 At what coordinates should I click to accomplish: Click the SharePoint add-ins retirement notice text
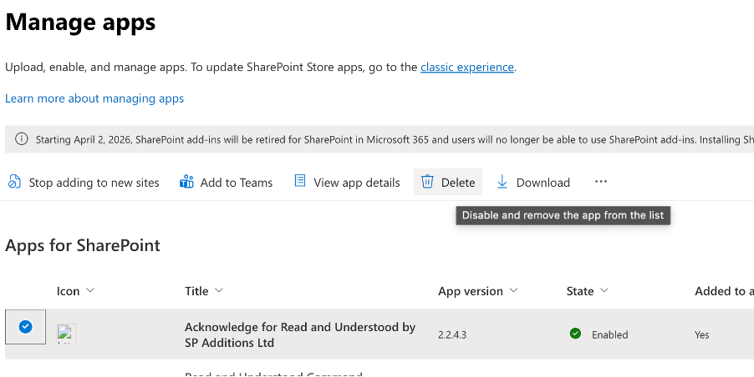pyautogui.click(x=395, y=139)
